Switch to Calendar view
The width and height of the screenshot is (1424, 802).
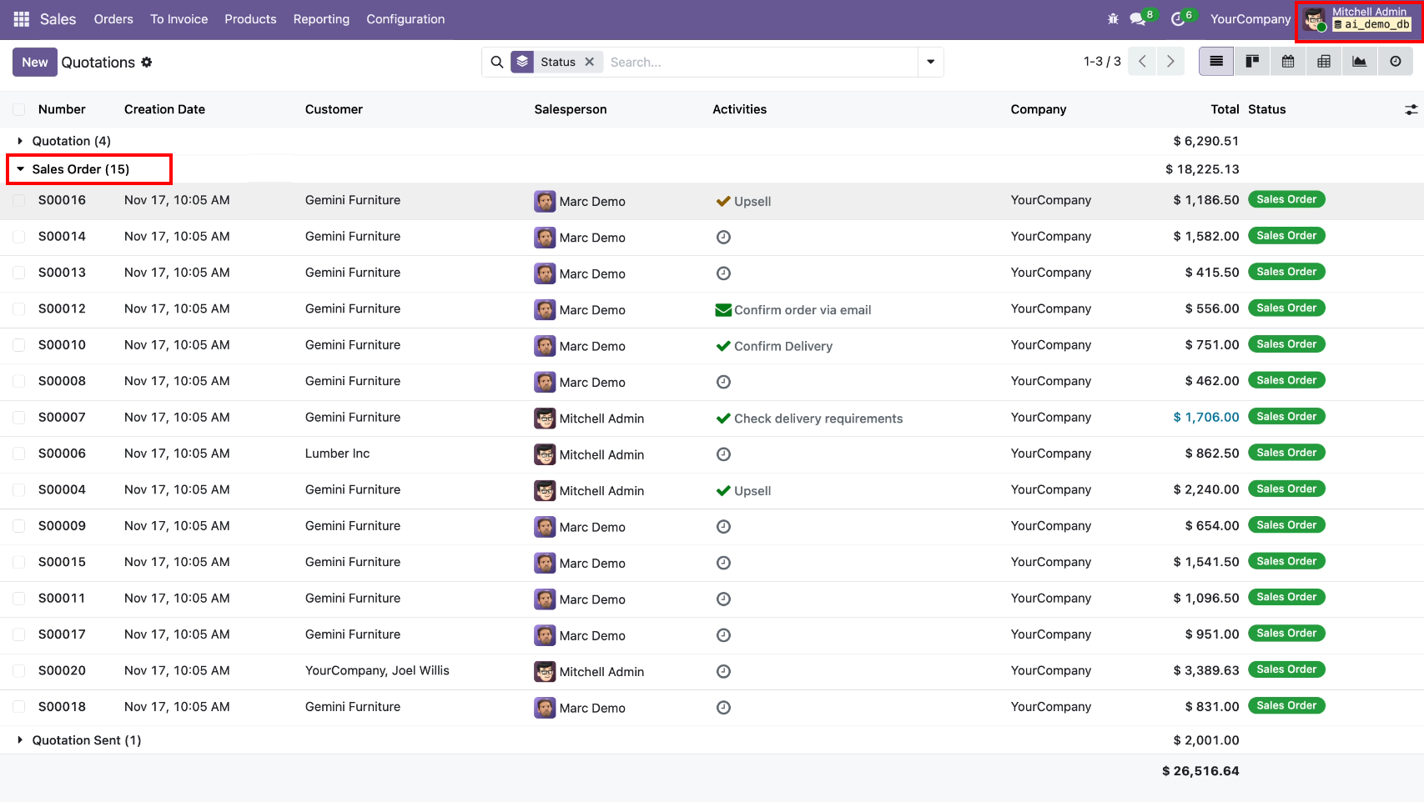point(1288,62)
